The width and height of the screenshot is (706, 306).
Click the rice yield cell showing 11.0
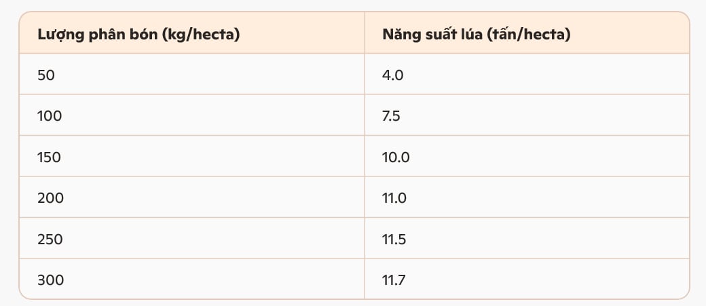click(527, 197)
